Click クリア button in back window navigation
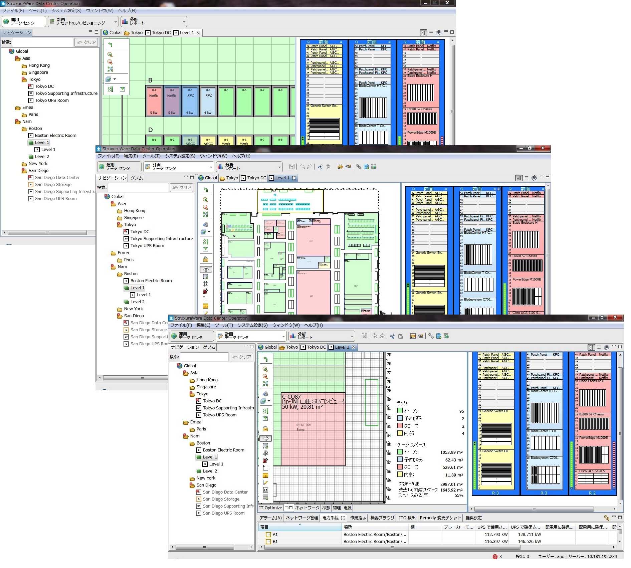The height and width of the screenshot is (568, 631). (x=87, y=42)
